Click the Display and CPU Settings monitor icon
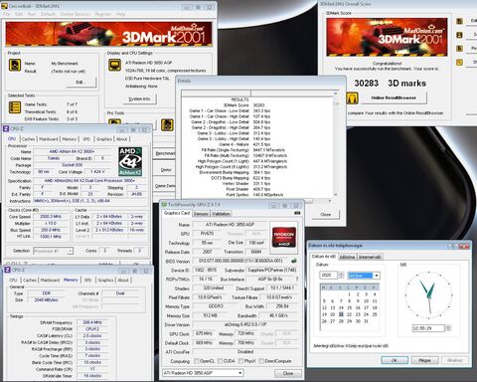 114,65
